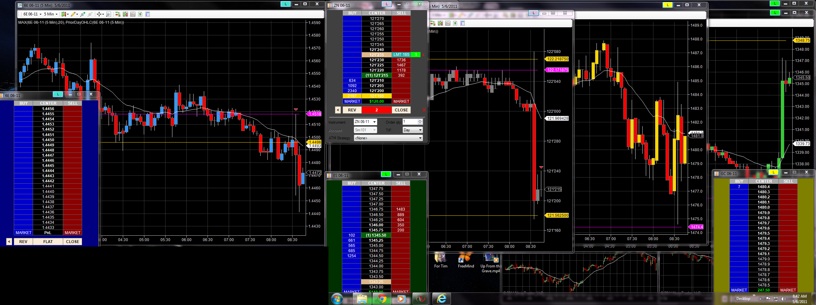Image resolution: width=816 pixels, height=305 pixels.
Task: Click FLAT button in the 6E DOM
Action: (48, 242)
